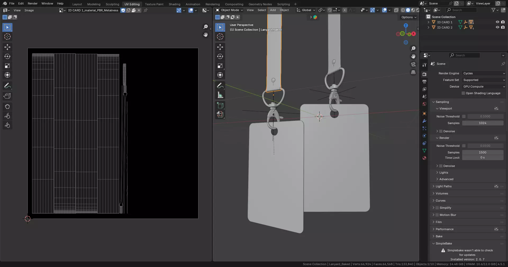Click the Object menu button in viewport
The width and height of the screenshot is (508, 267).
(x=284, y=10)
